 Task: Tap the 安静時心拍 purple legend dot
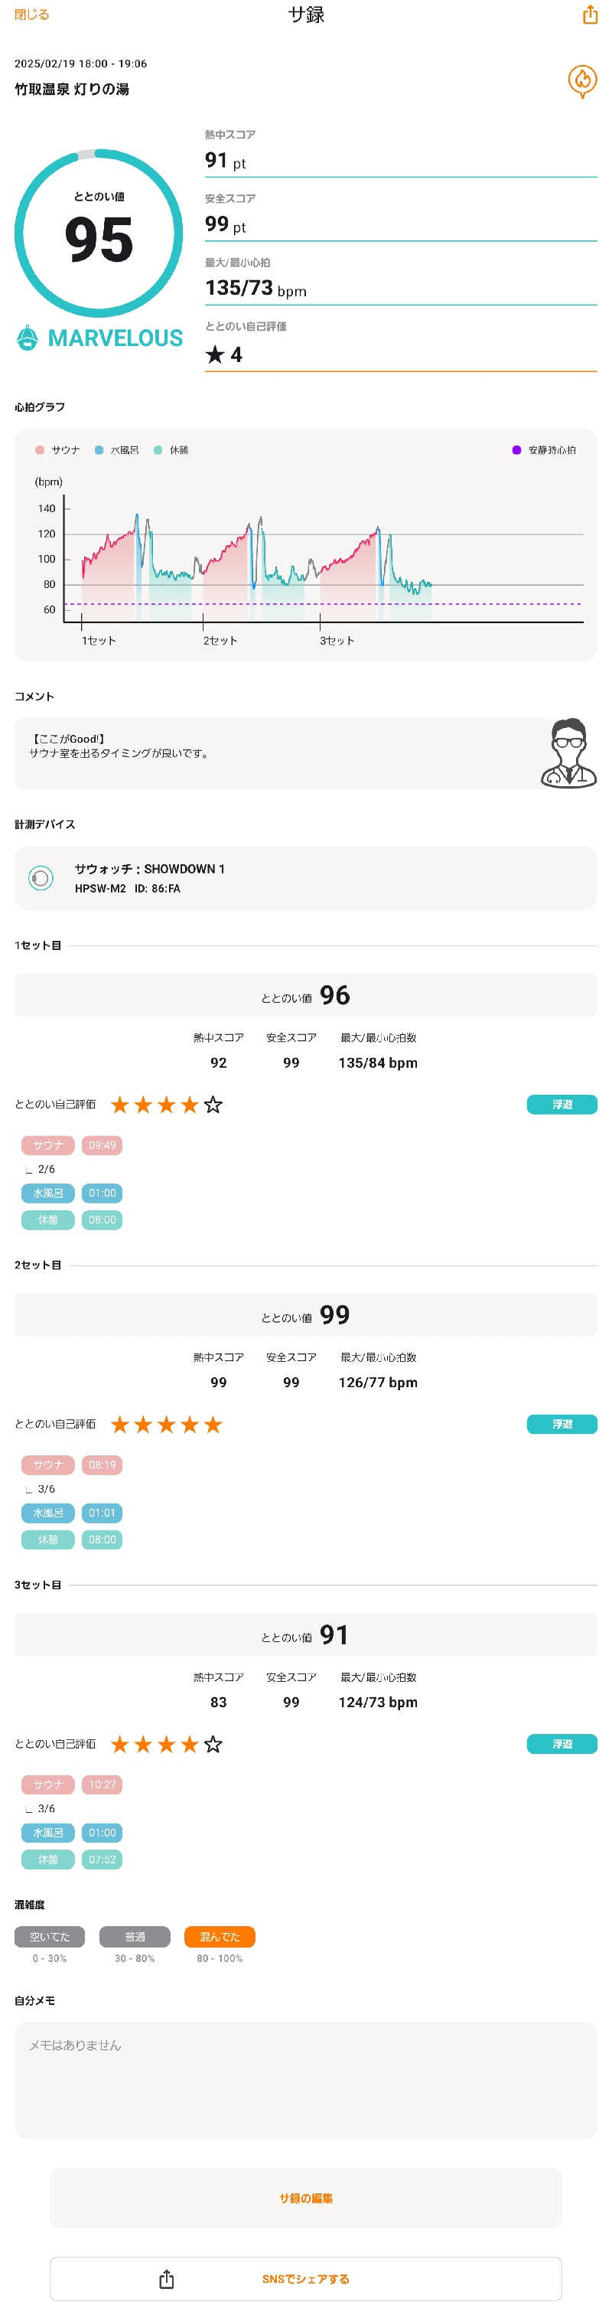coord(516,450)
